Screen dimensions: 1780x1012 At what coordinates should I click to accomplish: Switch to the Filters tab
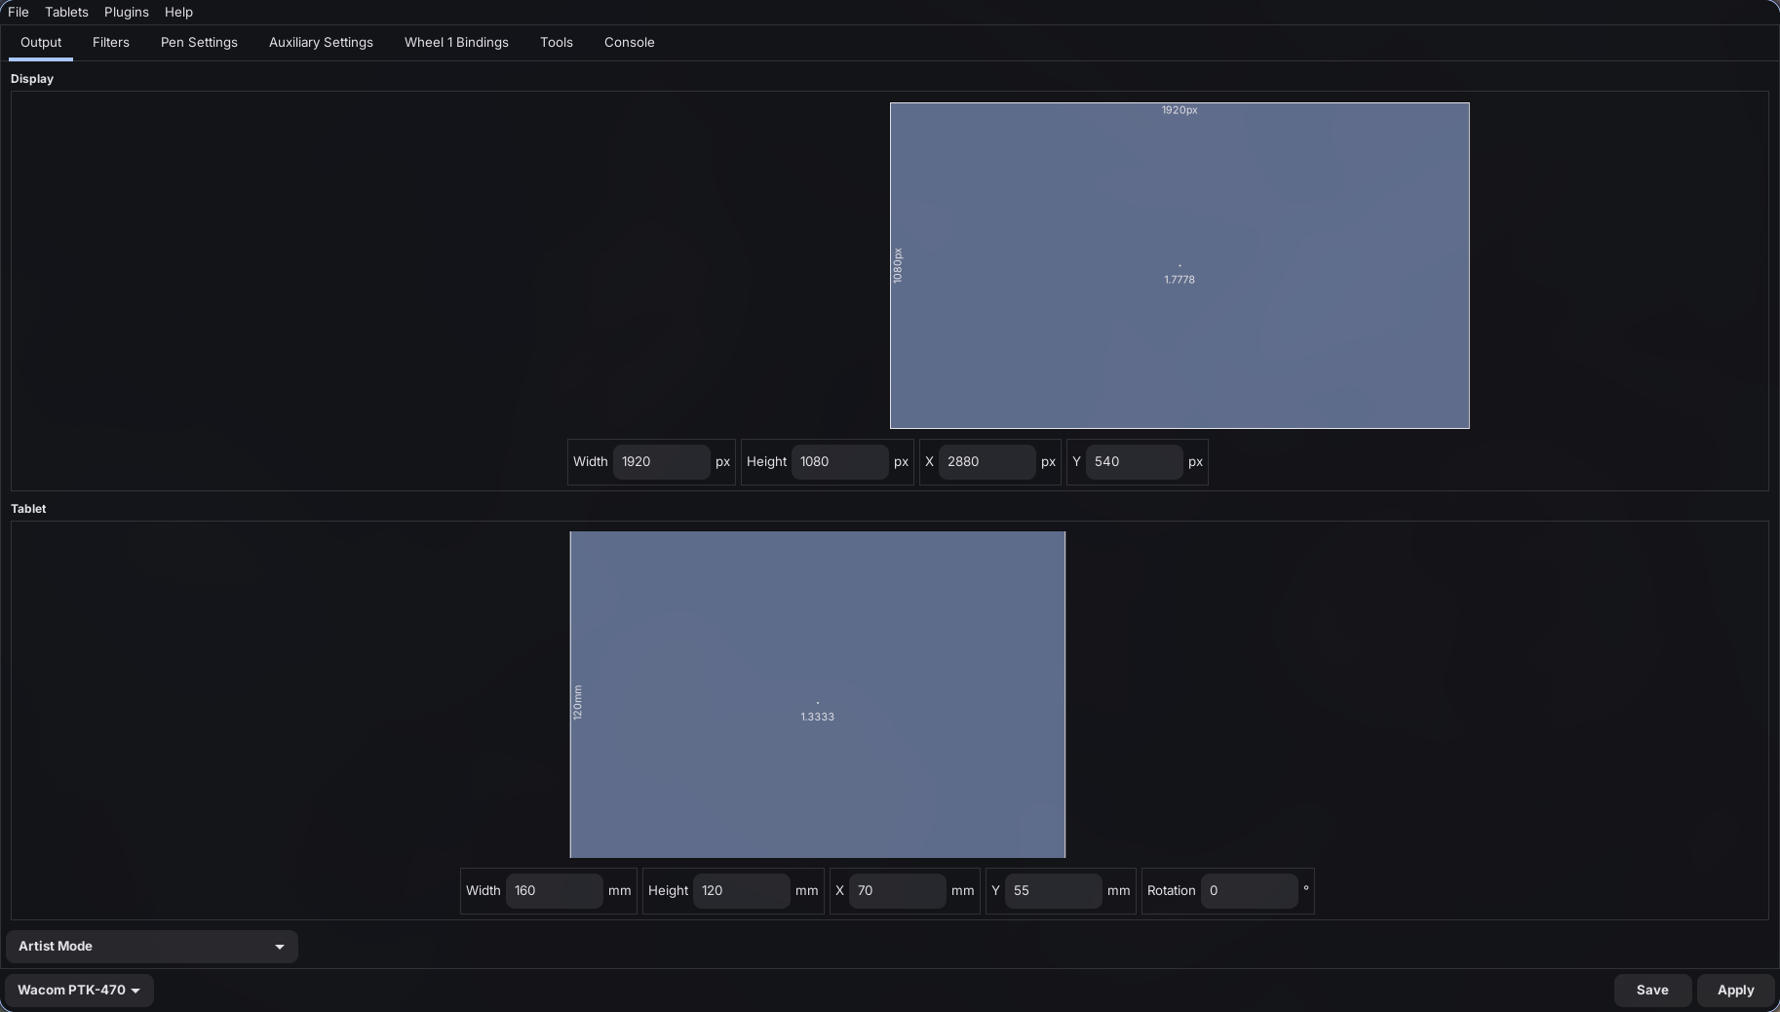tap(111, 43)
